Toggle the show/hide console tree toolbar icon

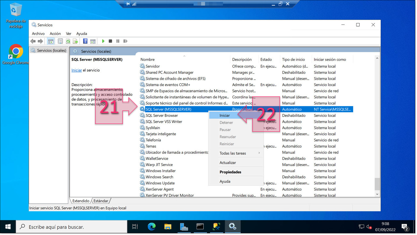coord(51,41)
